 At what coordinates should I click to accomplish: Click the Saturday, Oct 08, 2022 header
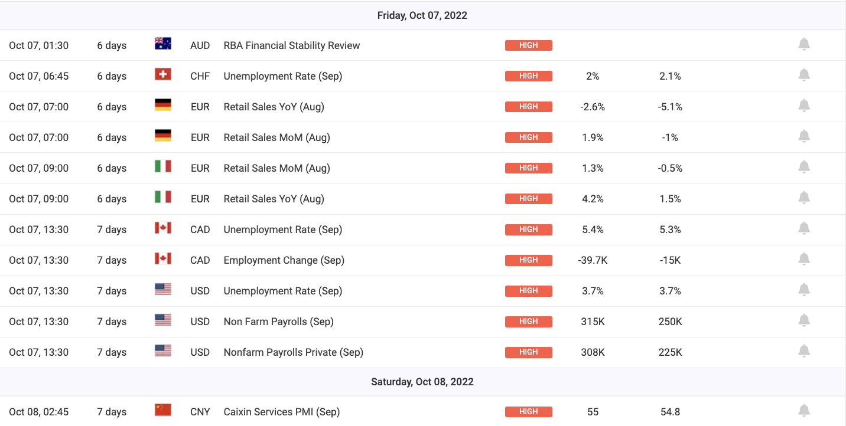[x=422, y=382]
